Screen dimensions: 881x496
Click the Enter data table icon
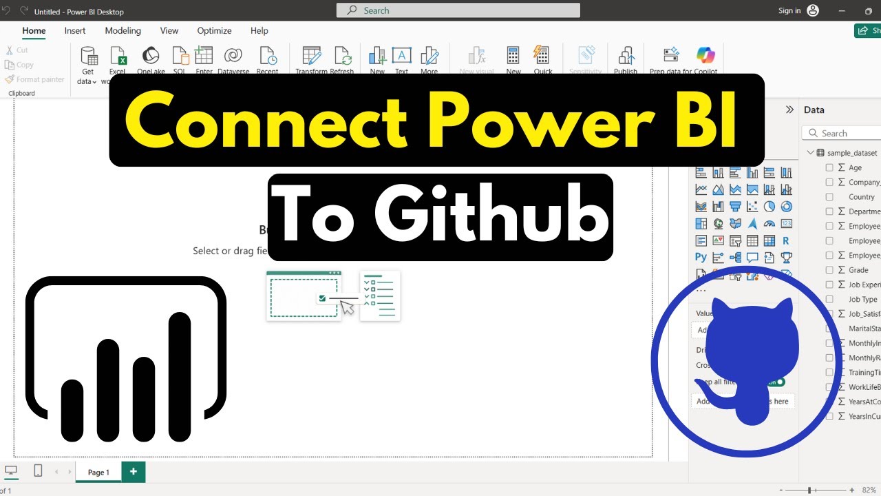pyautogui.click(x=204, y=56)
